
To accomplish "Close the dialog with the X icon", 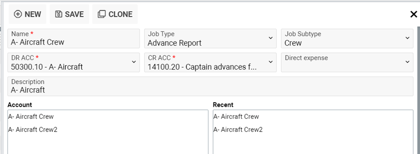I will (x=414, y=14).
